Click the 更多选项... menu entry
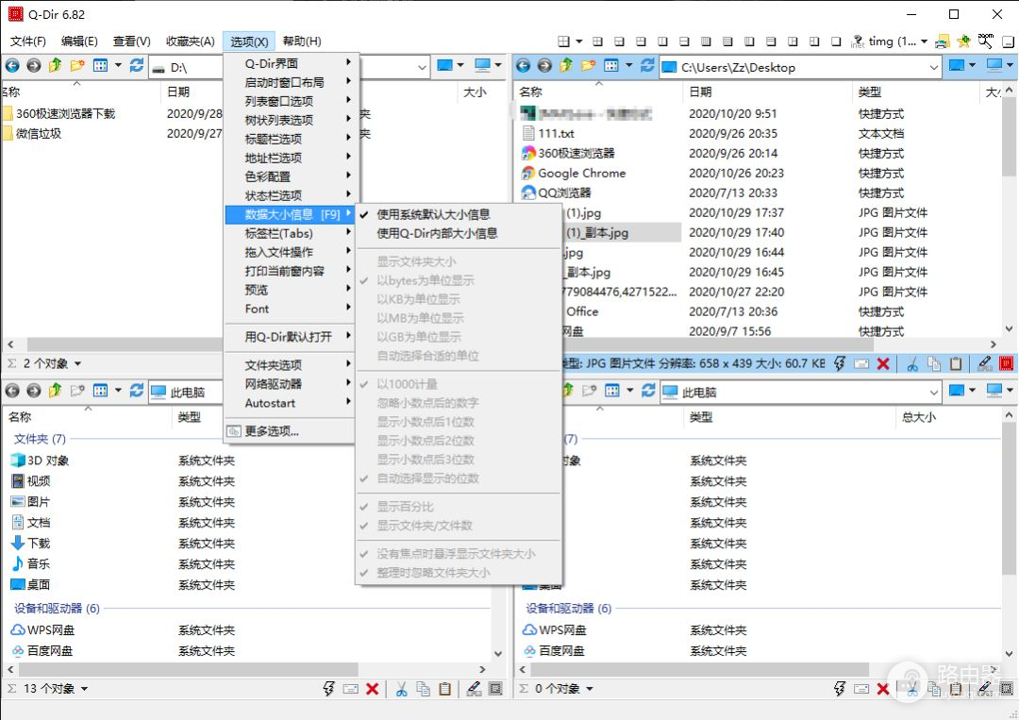Screen dimensions: 1019x720 point(272,431)
